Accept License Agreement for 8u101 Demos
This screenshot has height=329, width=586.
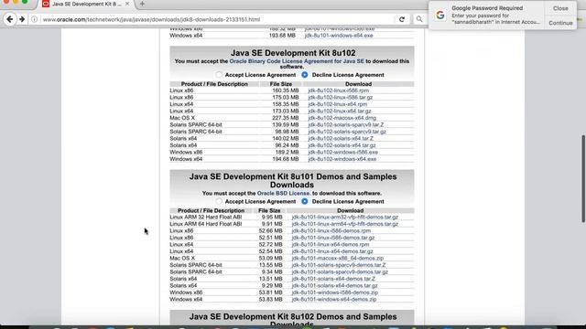[x=219, y=201]
